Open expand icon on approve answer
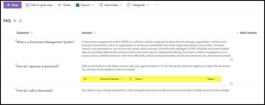 point(231,83)
